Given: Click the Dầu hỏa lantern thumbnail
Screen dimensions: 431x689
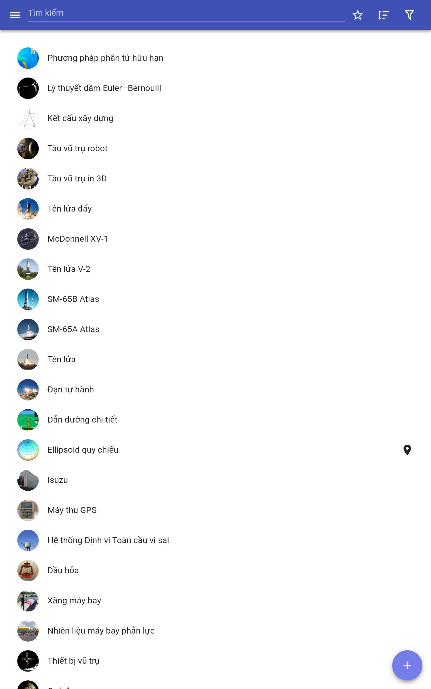Looking at the screenshot, I should coord(28,571).
